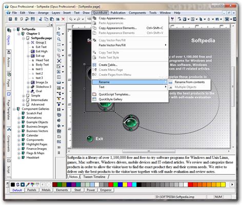Click the status bar file path D:\SOFTPEDIA\Softpedia.imp

click(x=175, y=197)
